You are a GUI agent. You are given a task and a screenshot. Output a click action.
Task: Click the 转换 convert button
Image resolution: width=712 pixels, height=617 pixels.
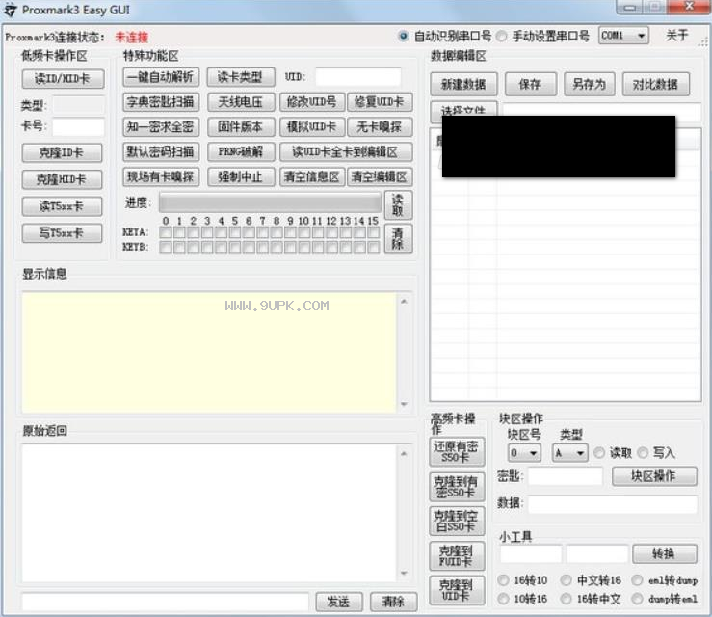665,553
